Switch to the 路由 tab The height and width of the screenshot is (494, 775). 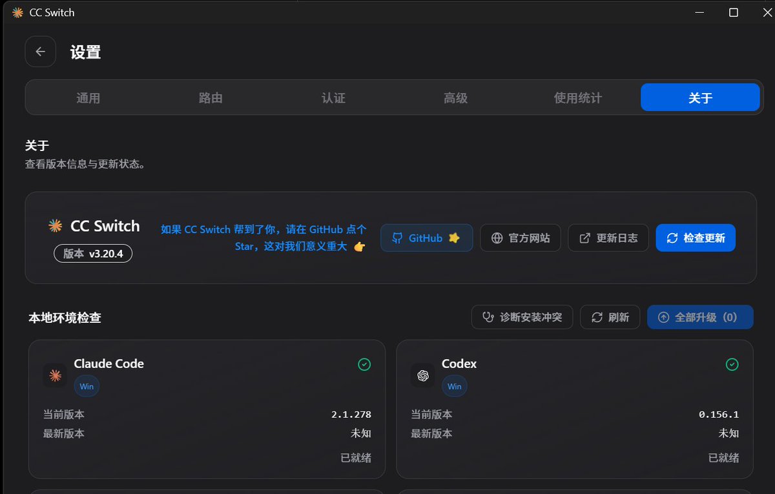(x=211, y=98)
